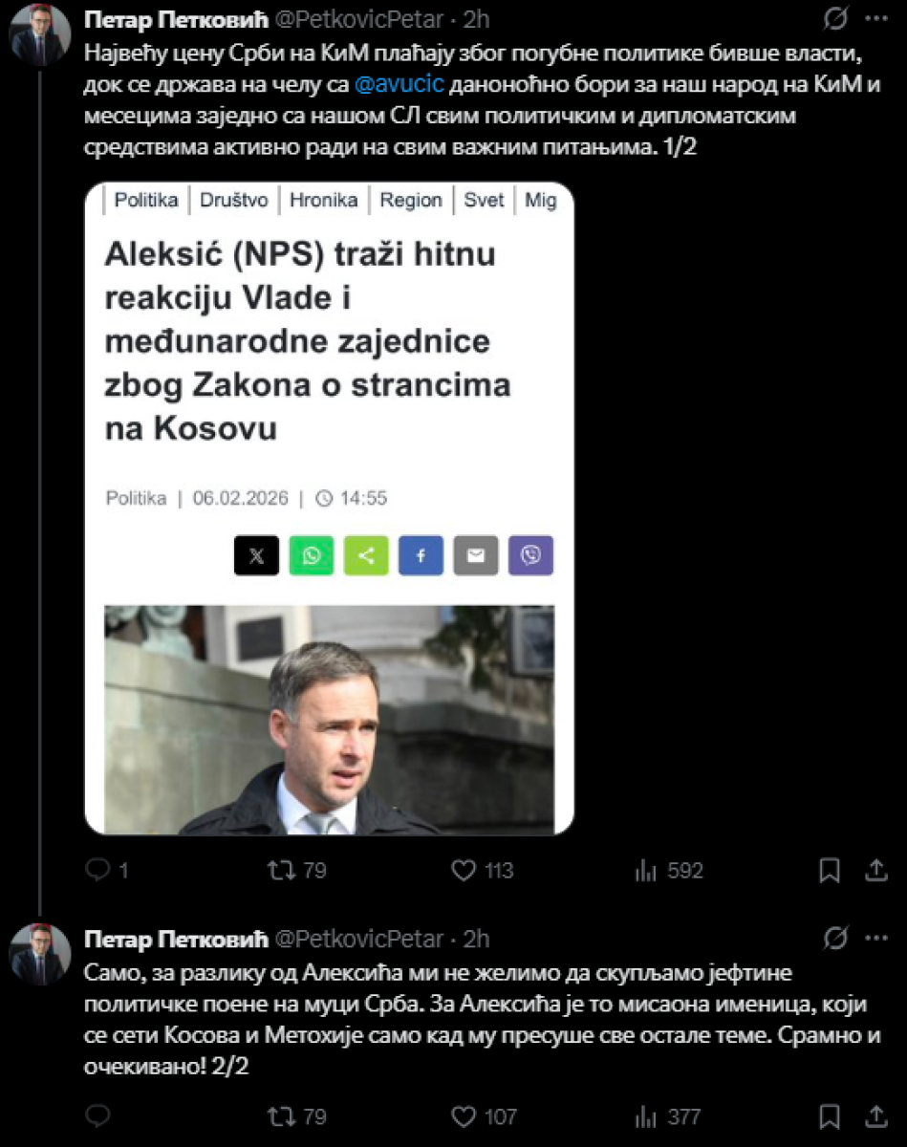Like the first tweet with 113 likes

pos(464,870)
